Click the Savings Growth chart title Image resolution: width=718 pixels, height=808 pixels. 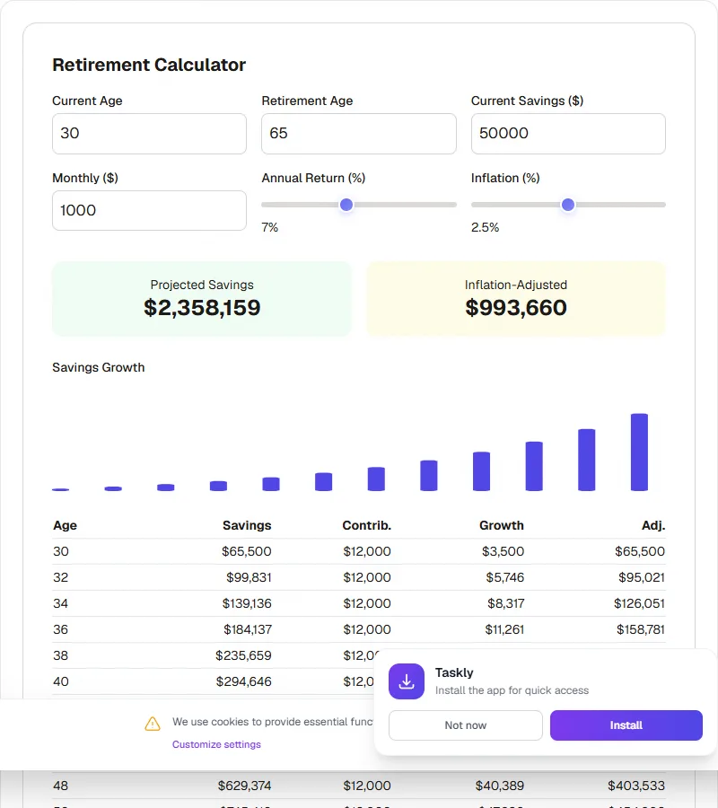pos(99,367)
